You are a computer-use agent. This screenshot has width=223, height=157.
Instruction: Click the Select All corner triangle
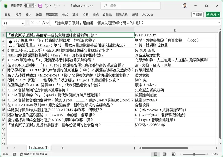[x=5, y=30]
